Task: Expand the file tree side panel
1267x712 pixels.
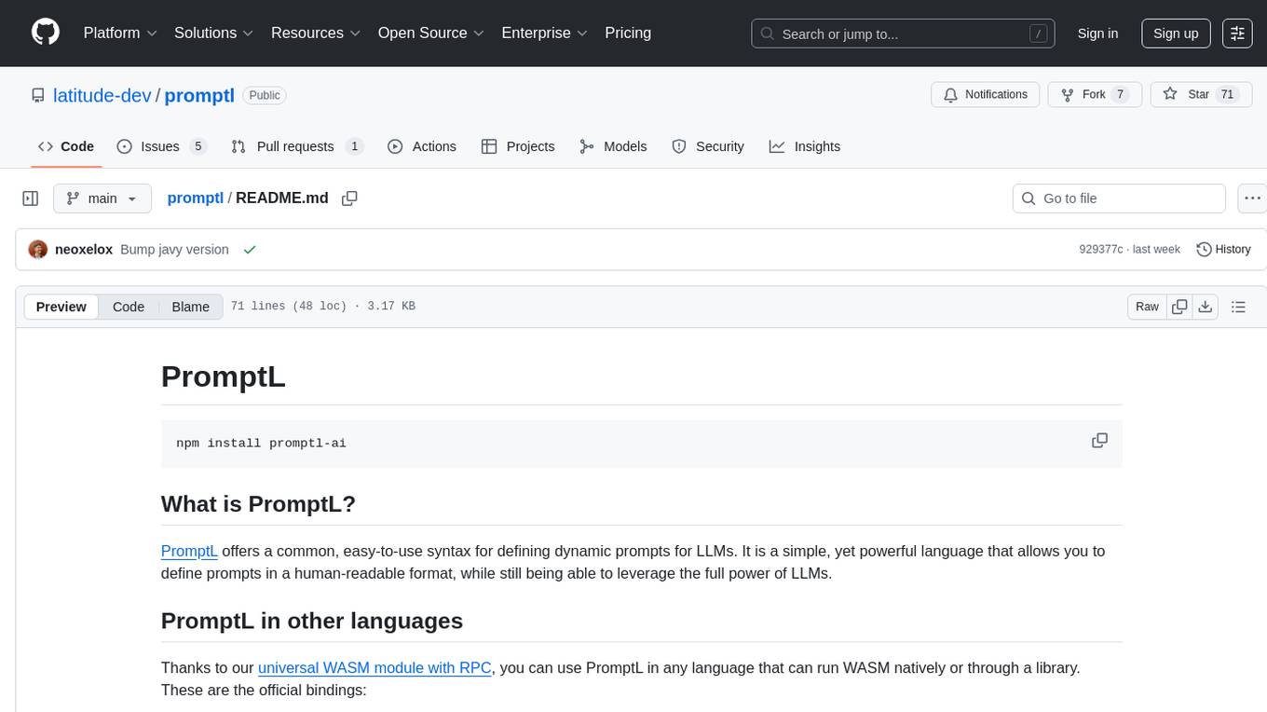Action: pyautogui.click(x=31, y=199)
